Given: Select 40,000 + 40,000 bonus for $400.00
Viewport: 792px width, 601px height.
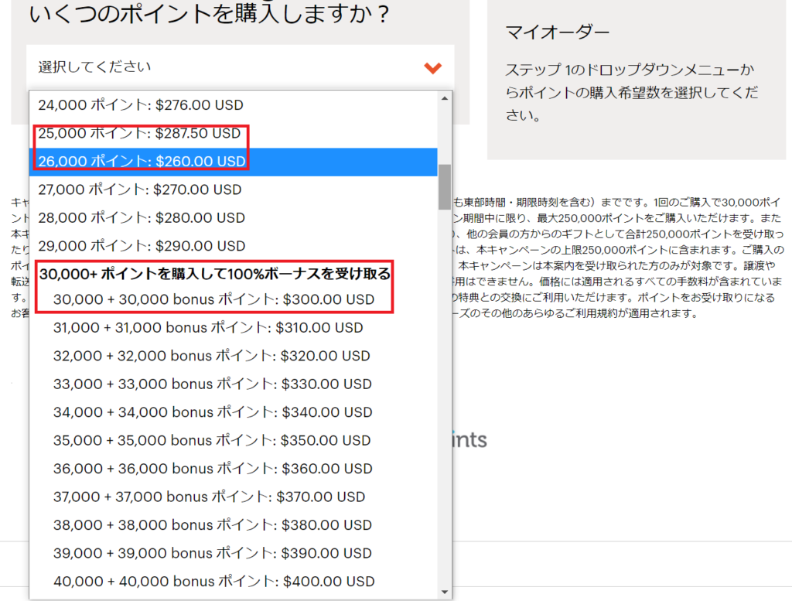Looking at the screenshot, I should point(213,581).
